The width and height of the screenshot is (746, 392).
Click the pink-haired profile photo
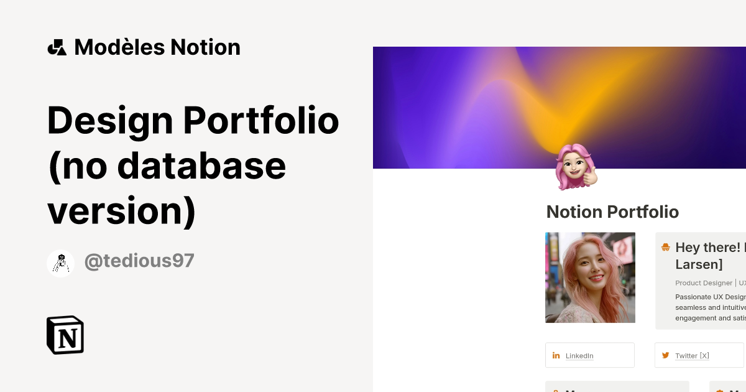(x=590, y=278)
